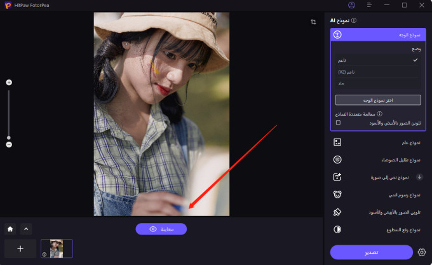The width and height of the screenshot is (432, 265).
Task: Collapse the thumbnail strip with chevron up
Action: pos(27,229)
